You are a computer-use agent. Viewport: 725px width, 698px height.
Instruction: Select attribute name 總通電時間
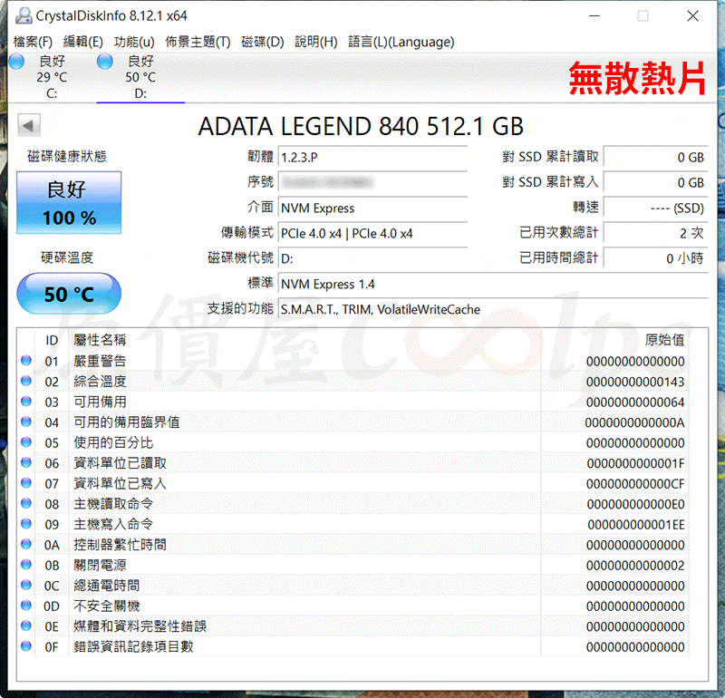click(x=107, y=585)
